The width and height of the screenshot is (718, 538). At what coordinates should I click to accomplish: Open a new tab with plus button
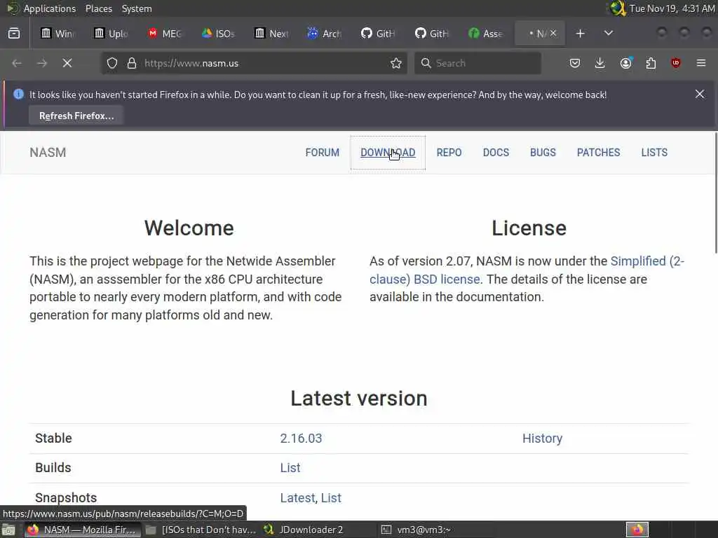pyautogui.click(x=580, y=34)
